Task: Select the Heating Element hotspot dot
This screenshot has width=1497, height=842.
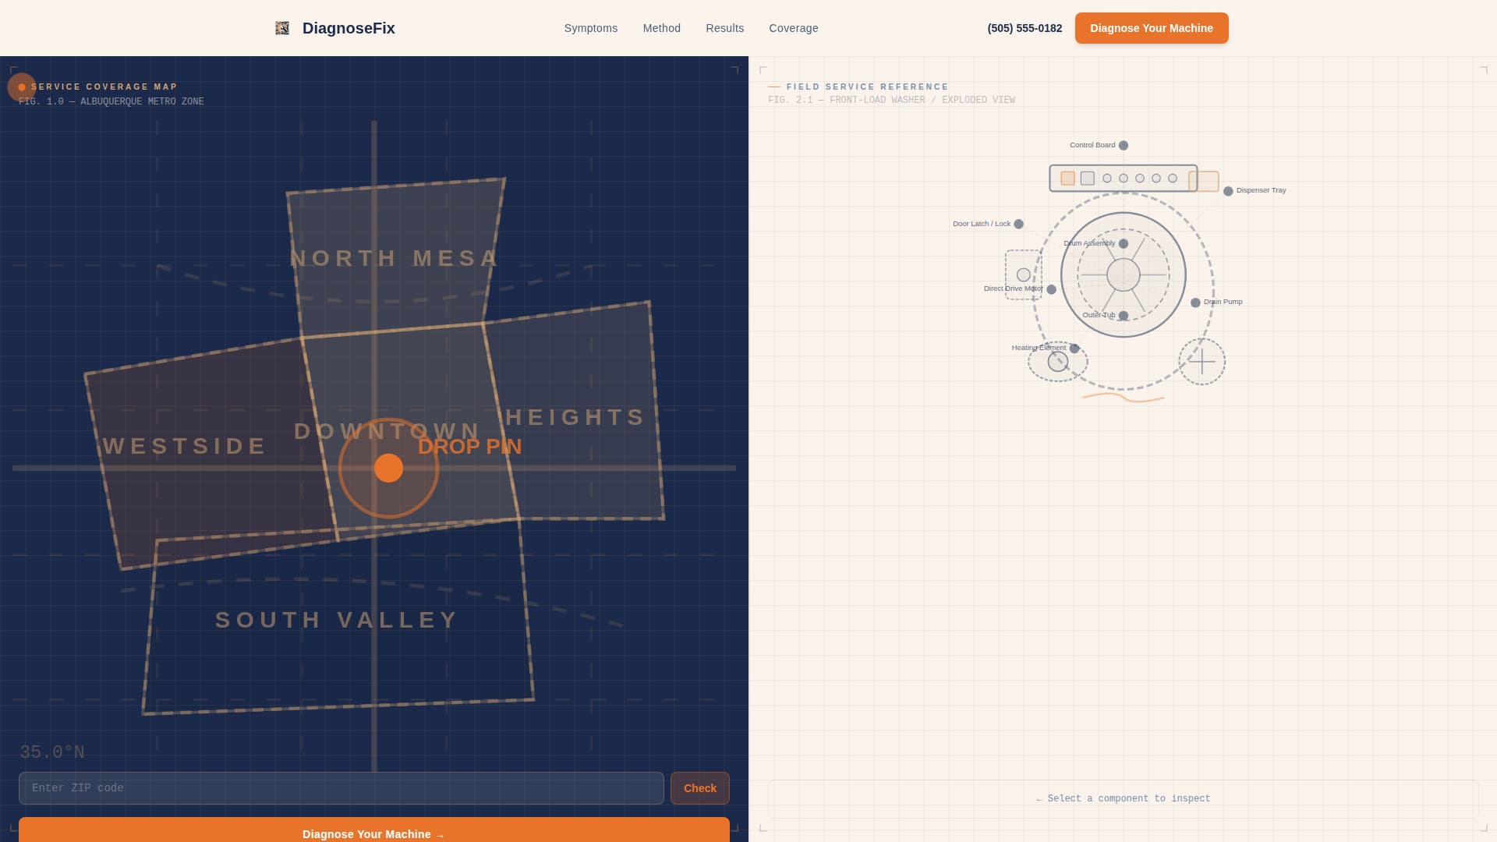Action: coord(1074,348)
